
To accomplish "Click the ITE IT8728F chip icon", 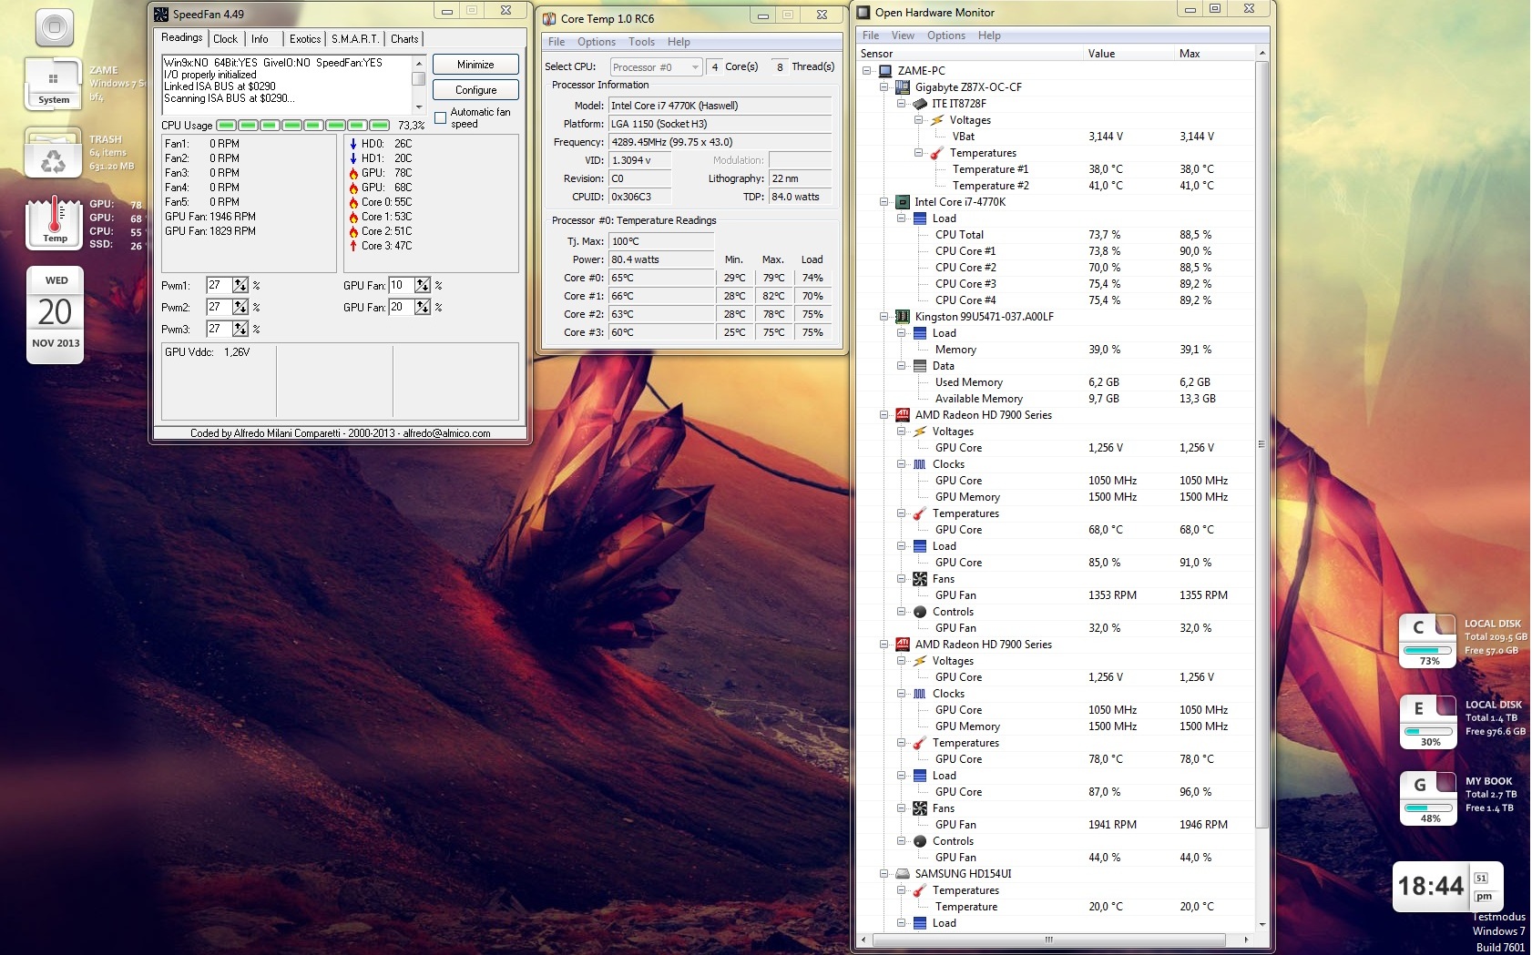I will [920, 104].
